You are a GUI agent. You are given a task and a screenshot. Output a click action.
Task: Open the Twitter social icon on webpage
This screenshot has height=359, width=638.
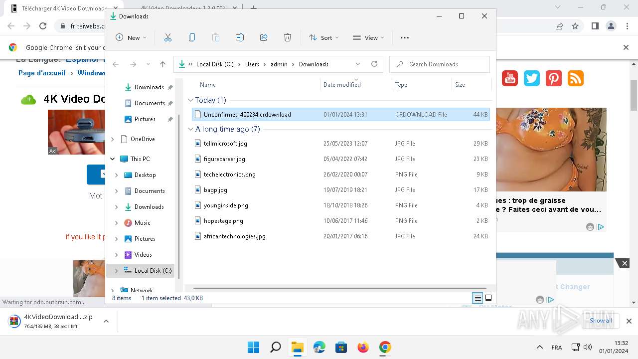coord(532,78)
